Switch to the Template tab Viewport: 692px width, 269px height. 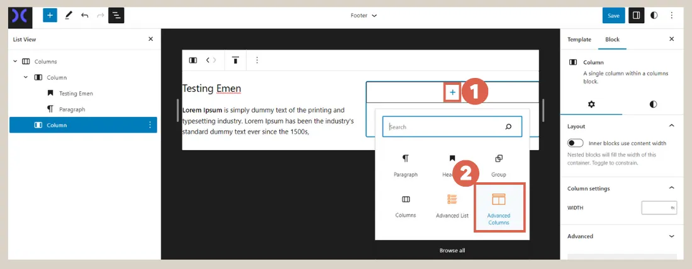coord(579,39)
